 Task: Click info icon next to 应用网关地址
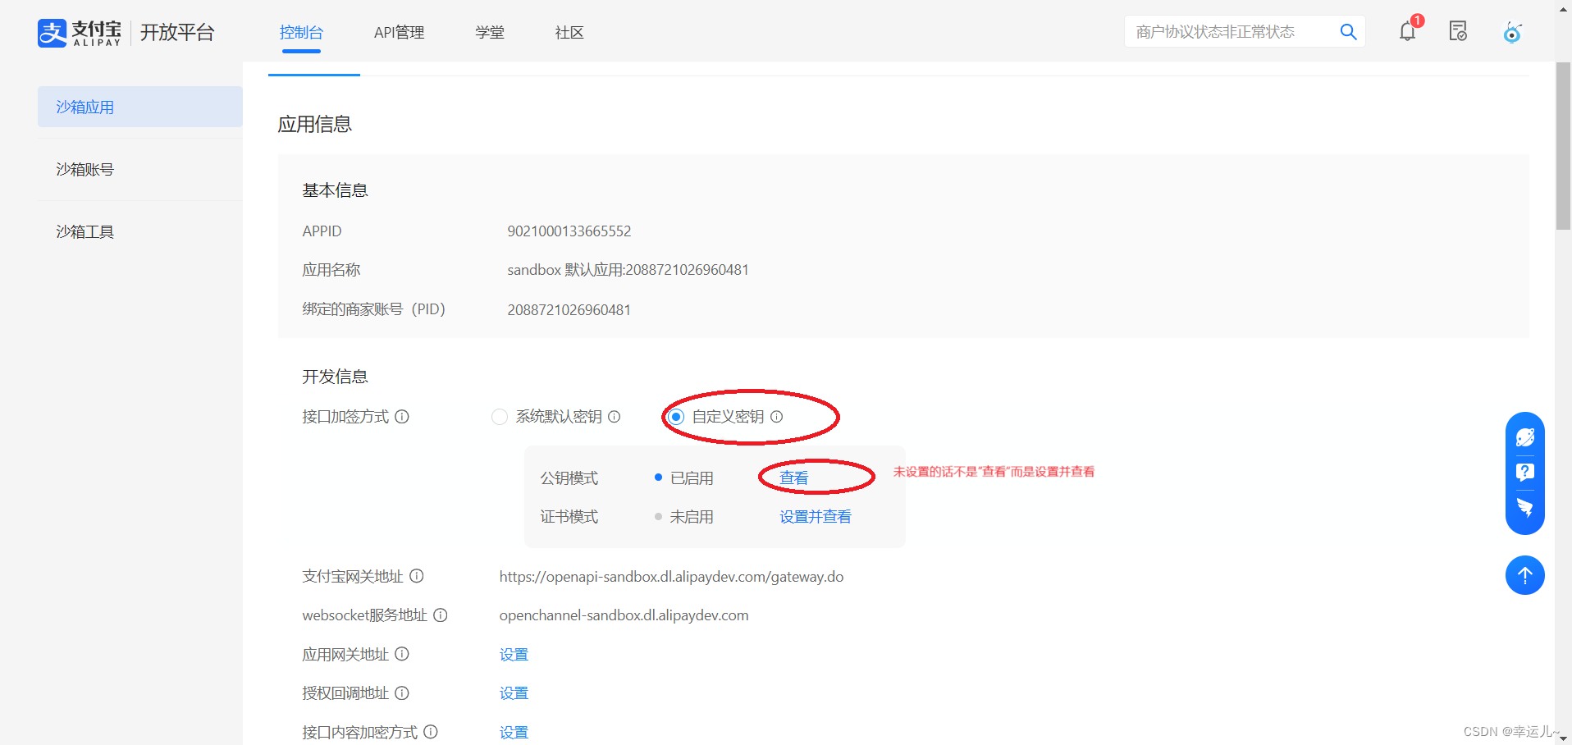(x=402, y=654)
